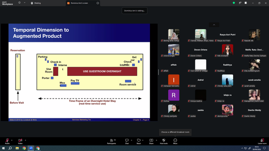Click the USE GUESTROOM OVERNIGHT bar on slide
This screenshot has height=151, width=269.
pyautogui.click(x=102, y=71)
